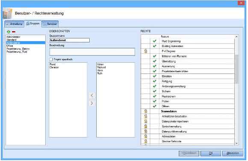Click the lock icon for Stammdaten
Screen dimensions: 248x161
pyautogui.click(x=146, y=111)
